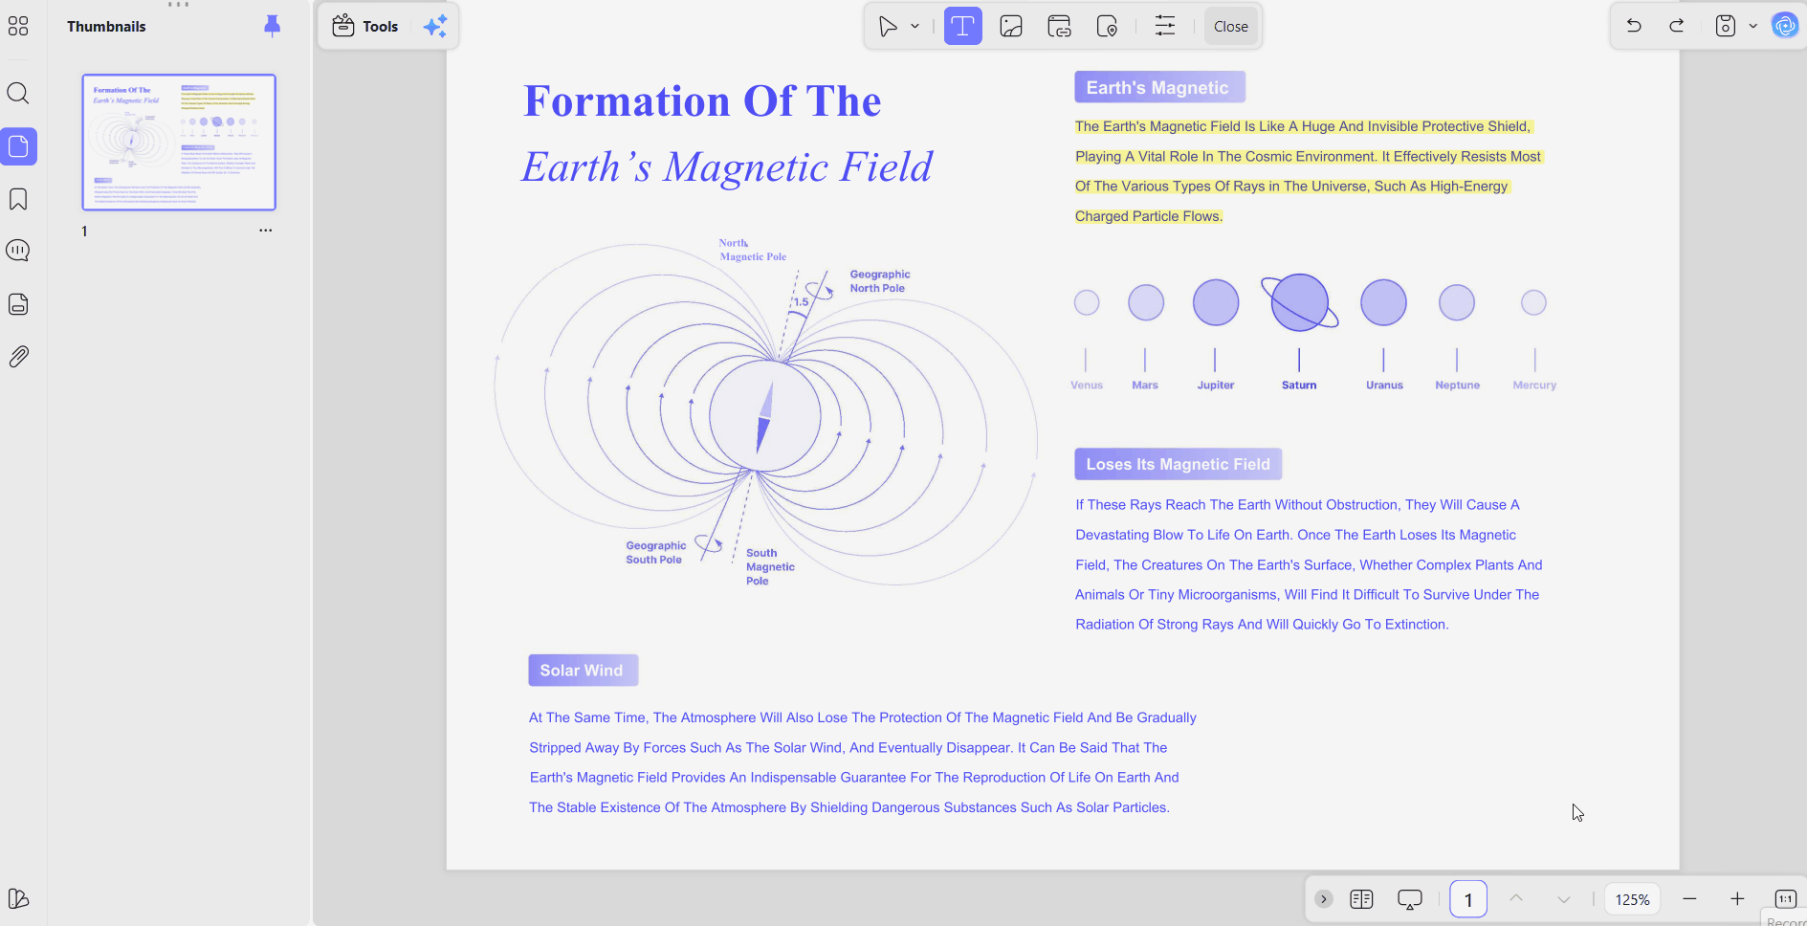Click the Venus planet label
Screen dimensions: 1807x926
pos(1087,386)
